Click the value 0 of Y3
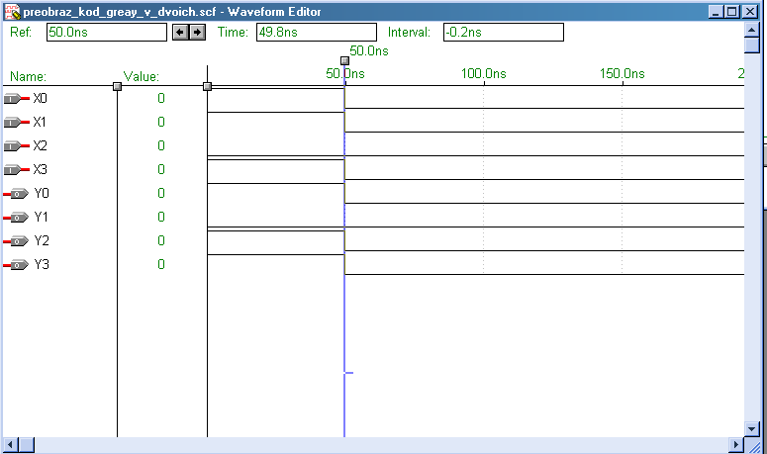This screenshot has width=767, height=454. point(161,264)
